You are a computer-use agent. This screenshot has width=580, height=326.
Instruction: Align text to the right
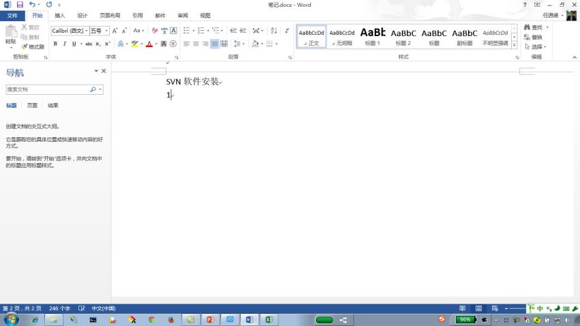pos(205,44)
